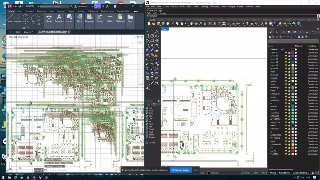
Task: Select the Polyline tool in AutoCAD
Action: [17, 18]
